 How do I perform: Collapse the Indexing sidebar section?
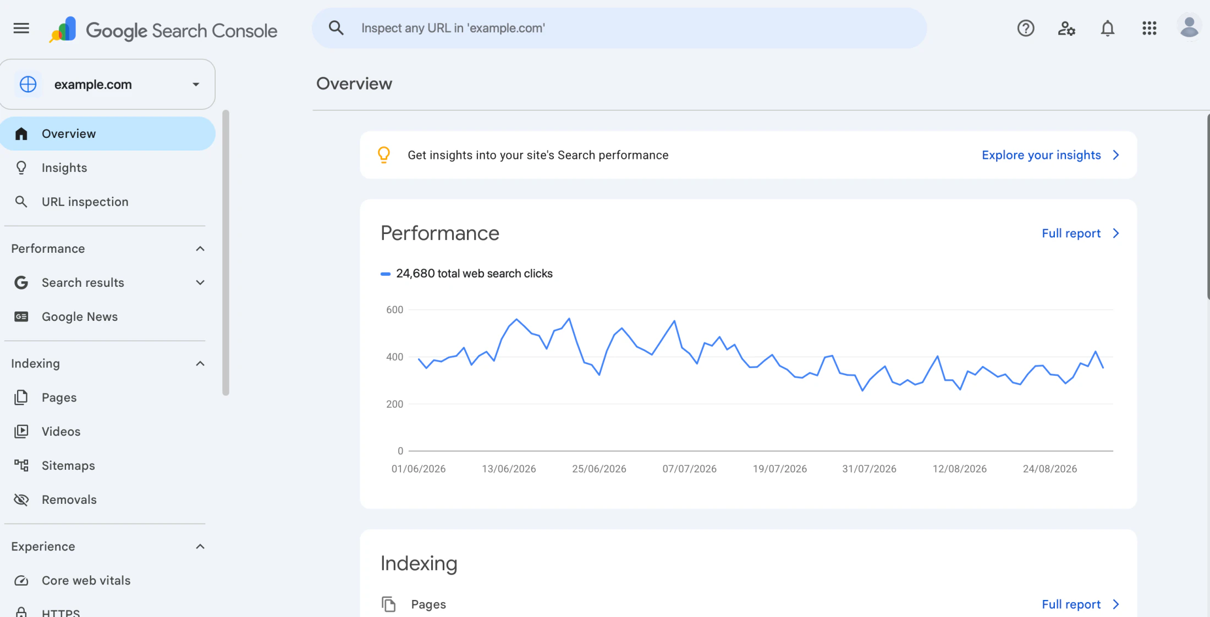[x=200, y=364]
